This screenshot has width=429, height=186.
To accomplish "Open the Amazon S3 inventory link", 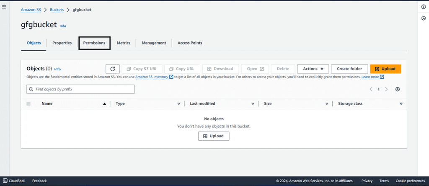I will (x=152, y=77).
